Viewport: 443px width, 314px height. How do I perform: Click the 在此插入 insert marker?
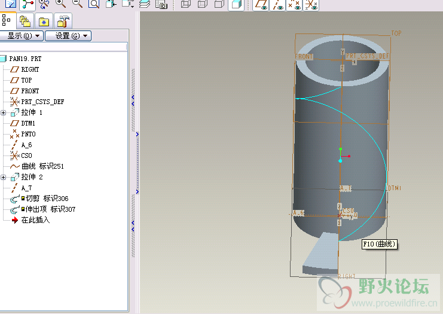point(35,220)
